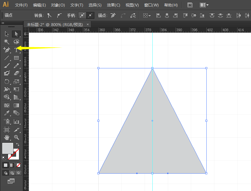The width and height of the screenshot is (251, 191).
Task: Select the Scale tool
Action: click(x=16, y=82)
